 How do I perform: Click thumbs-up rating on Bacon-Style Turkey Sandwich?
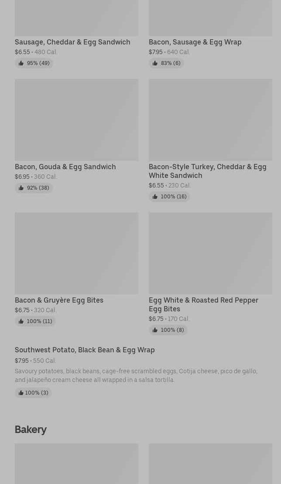[x=169, y=197]
